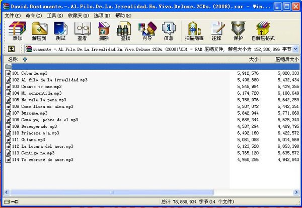Open the 帮助(H) menu
This screenshot has height=208, width=302.
tap(123, 16)
